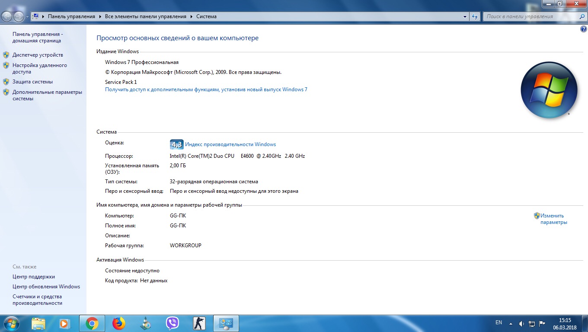This screenshot has width=588, height=332.
Task: Click 'Состояние недоступно' activation text
Action: (x=132, y=271)
